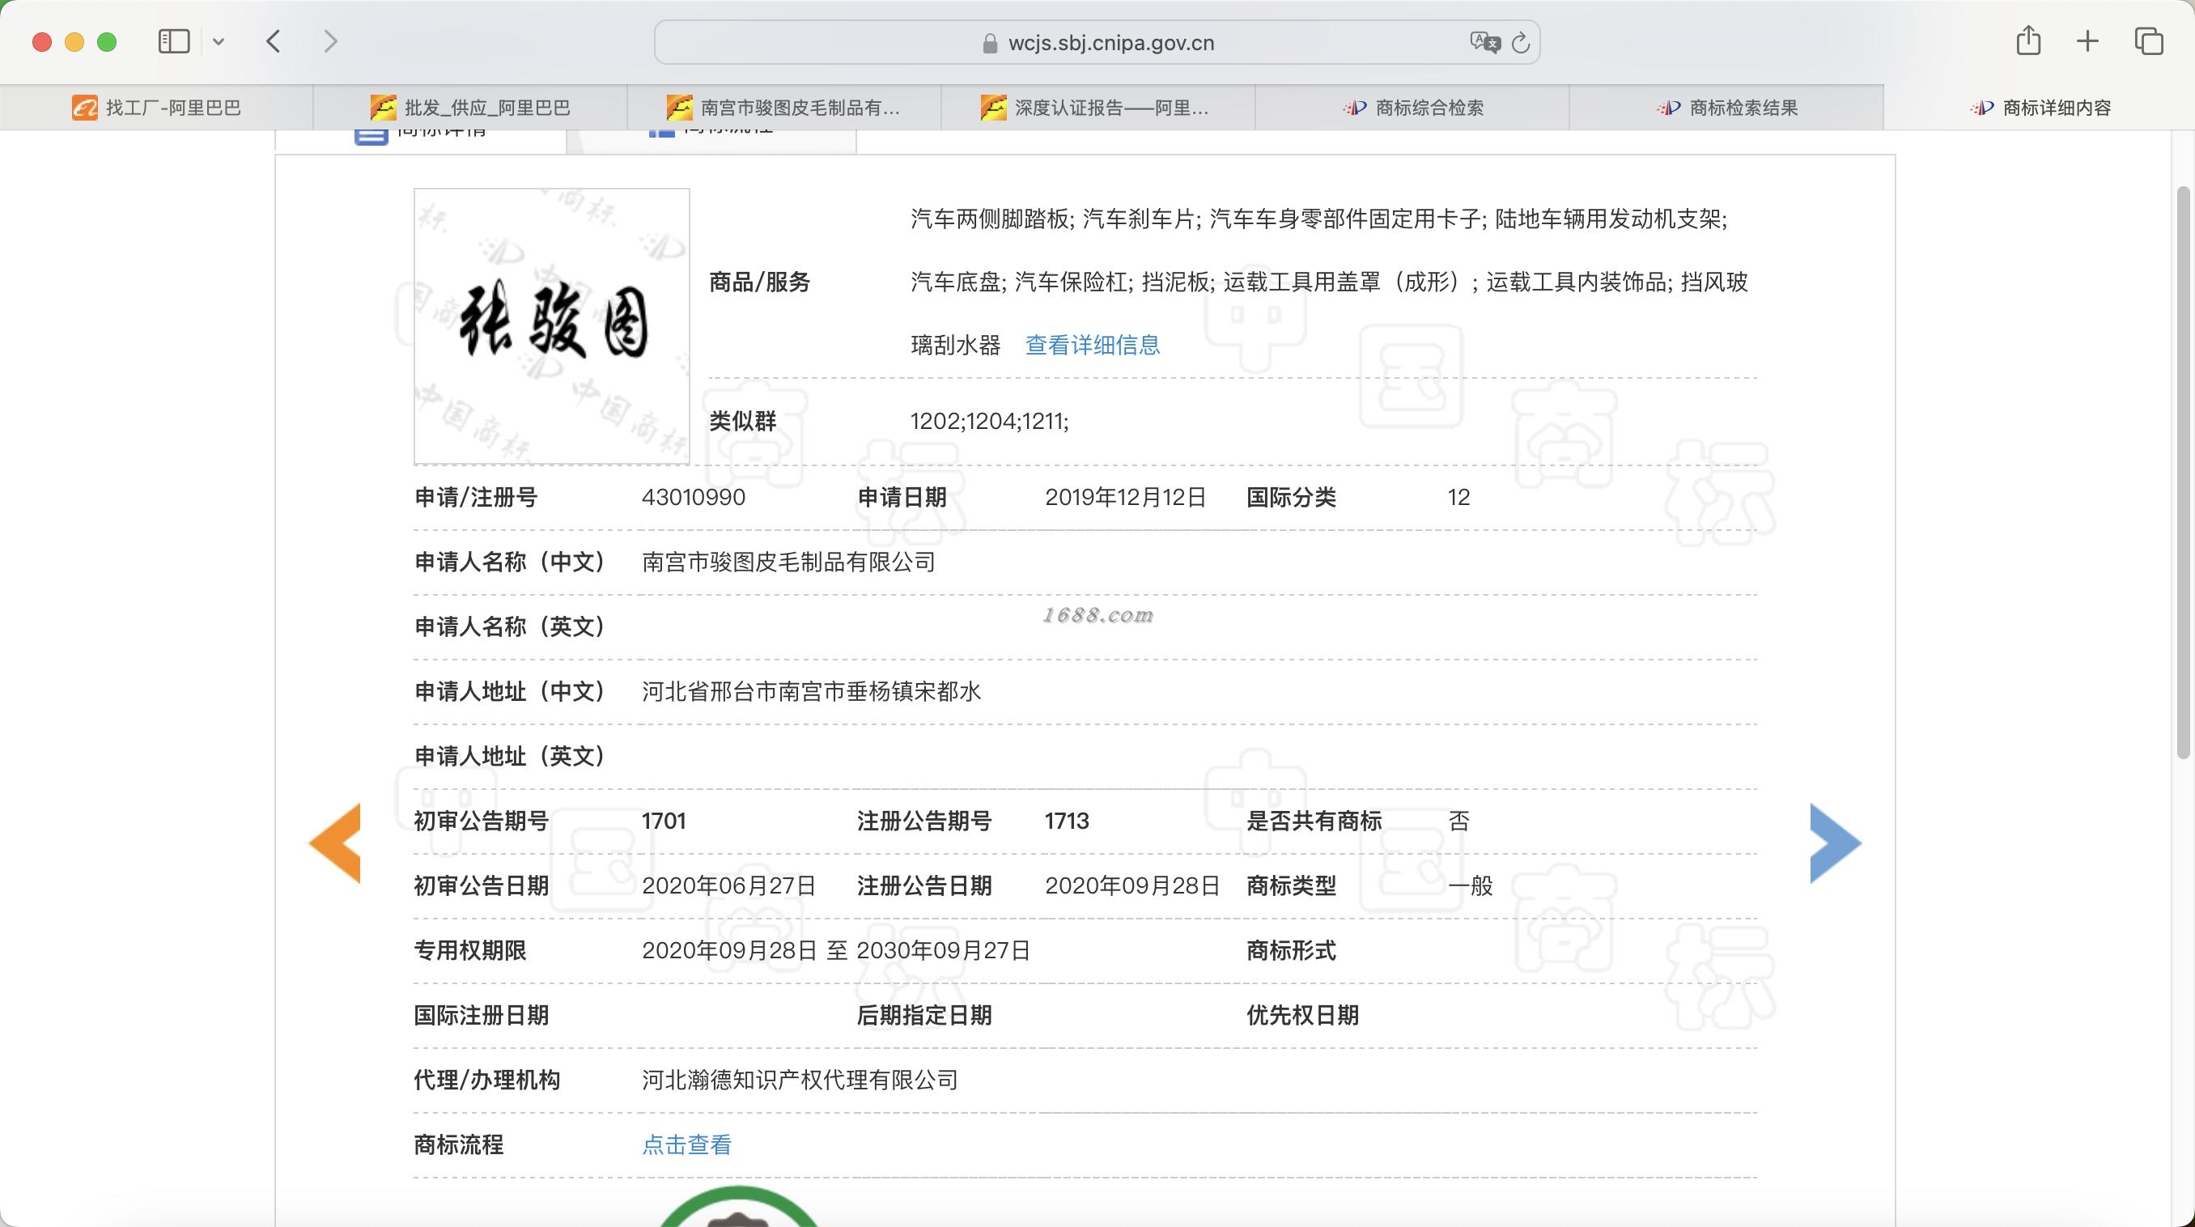Toggle the Safari sidebar icon
The image size is (2195, 1227).
coord(174,41)
